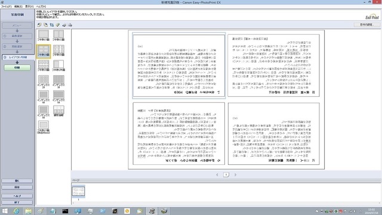The height and width of the screenshot is (215, 382).
Task: Click the メニュー step button in sidebar
Action: pos(17,25)
